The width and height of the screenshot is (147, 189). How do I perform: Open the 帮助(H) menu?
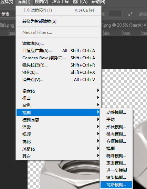tap(98, 2)
